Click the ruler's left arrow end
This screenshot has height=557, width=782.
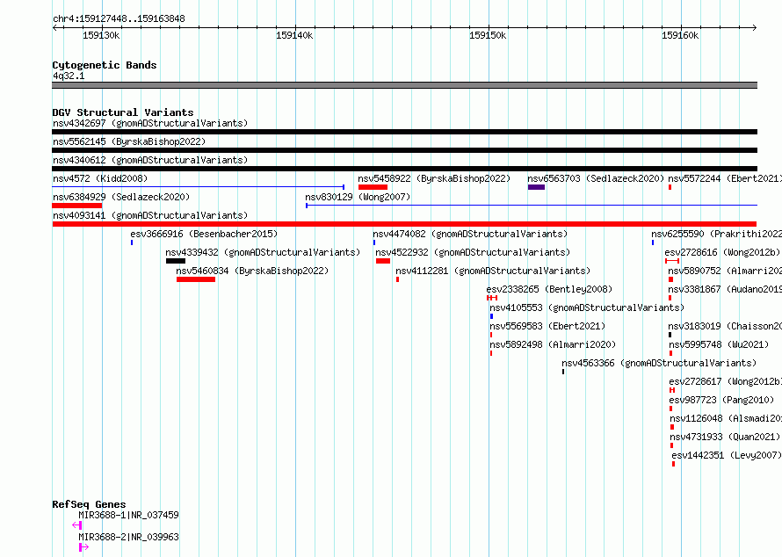click(55, 28)
